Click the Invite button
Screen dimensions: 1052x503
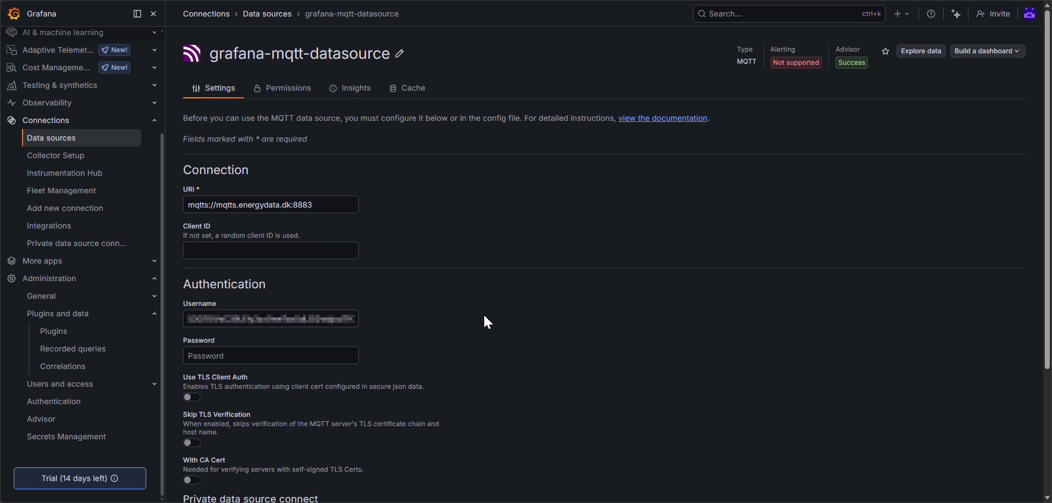[x=993, y=14]
